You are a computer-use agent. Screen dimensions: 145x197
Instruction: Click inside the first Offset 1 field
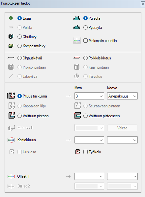coord(89,176)
